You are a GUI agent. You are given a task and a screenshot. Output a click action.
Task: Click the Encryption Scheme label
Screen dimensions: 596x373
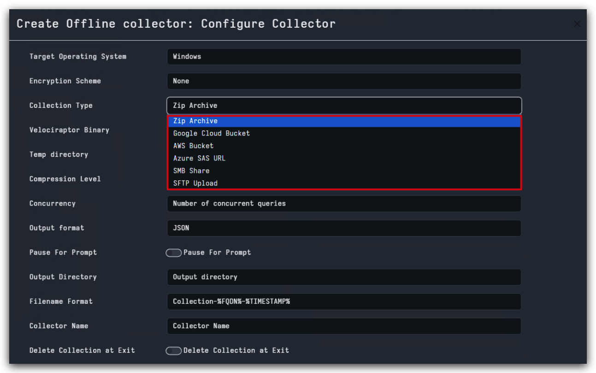pyautogui.click(x=65, y=81)
